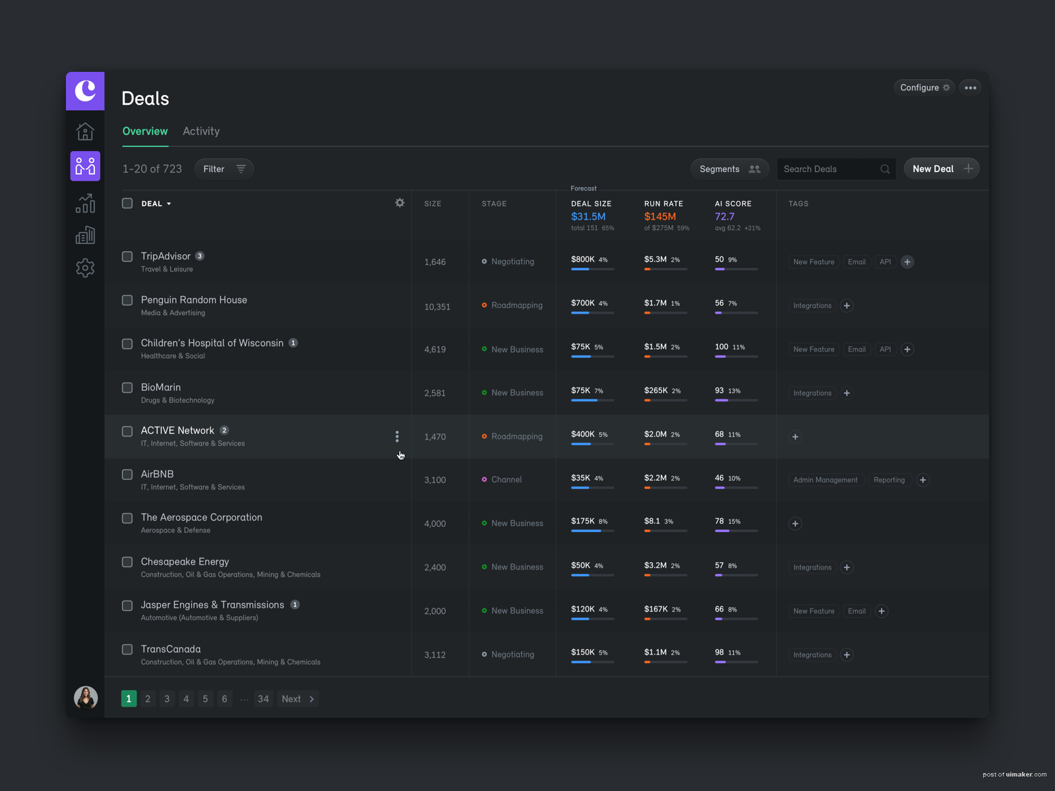Go to page 4
1055x791 pixels.
[x=186, y=699]
